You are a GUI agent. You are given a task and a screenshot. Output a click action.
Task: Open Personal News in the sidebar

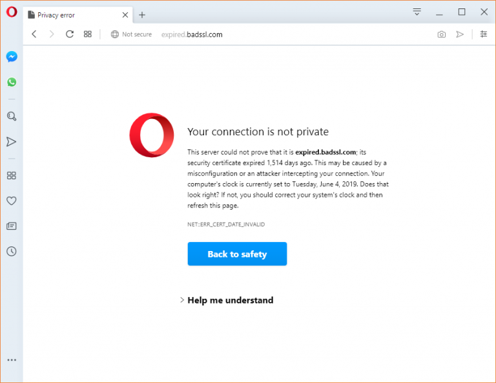(12, 226)
